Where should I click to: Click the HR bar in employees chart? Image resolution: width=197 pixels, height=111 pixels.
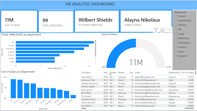tap(55, 42)
